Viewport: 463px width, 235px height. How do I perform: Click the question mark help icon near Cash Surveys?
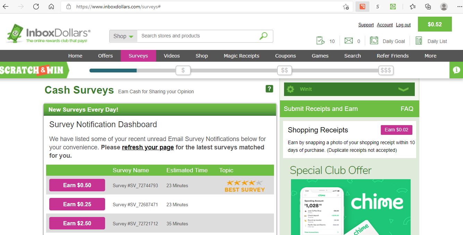[269, 89]
